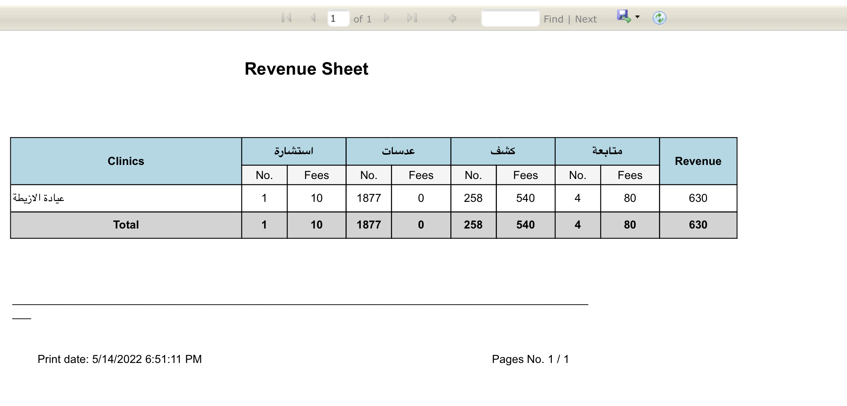Click No. subheader under كشف
The width and height of the screenshot is (847, 406).
[473, 175]
